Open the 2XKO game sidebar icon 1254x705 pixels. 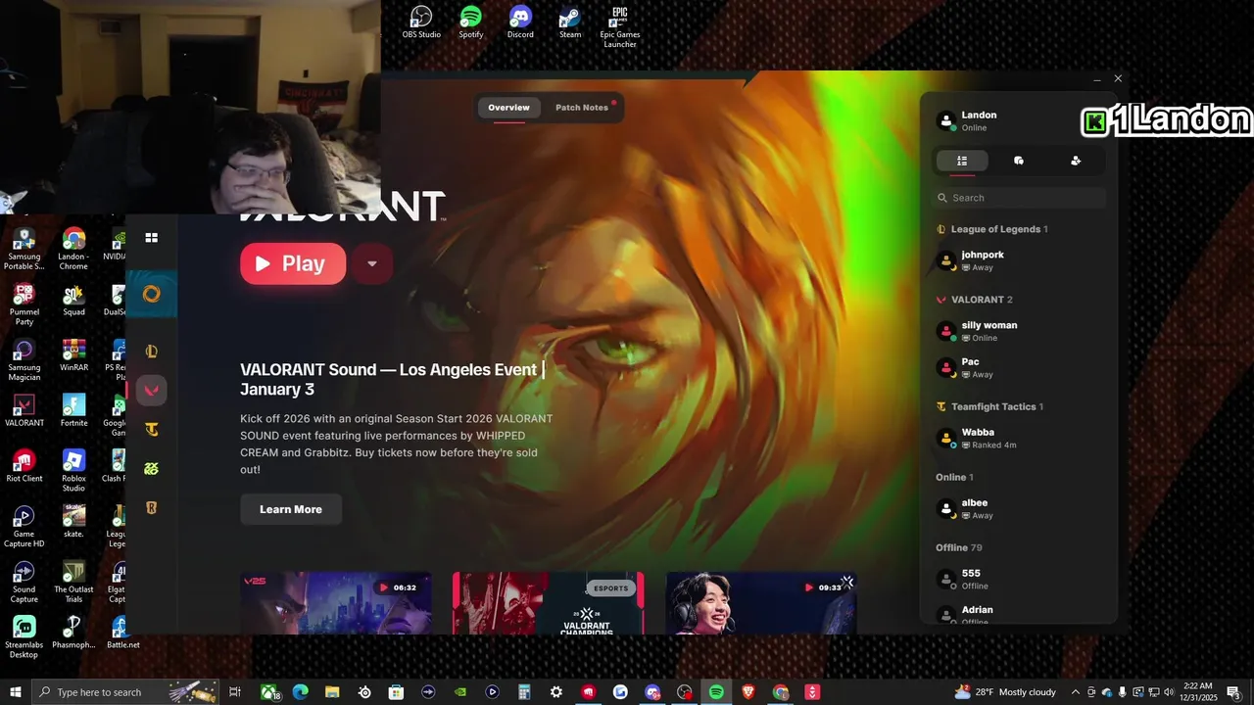point(152,468)
